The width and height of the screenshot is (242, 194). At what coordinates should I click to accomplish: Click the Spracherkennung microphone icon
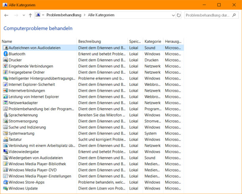(x=5, y=115)
